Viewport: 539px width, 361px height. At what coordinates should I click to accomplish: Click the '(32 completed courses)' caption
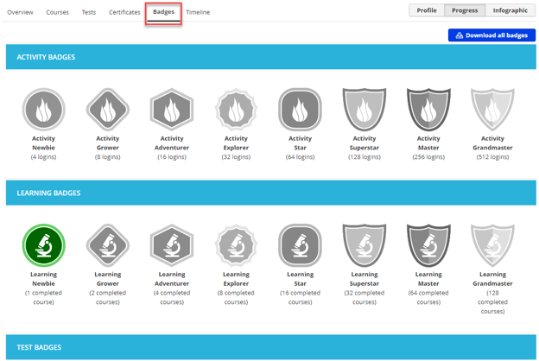click(x=365, y=297)
